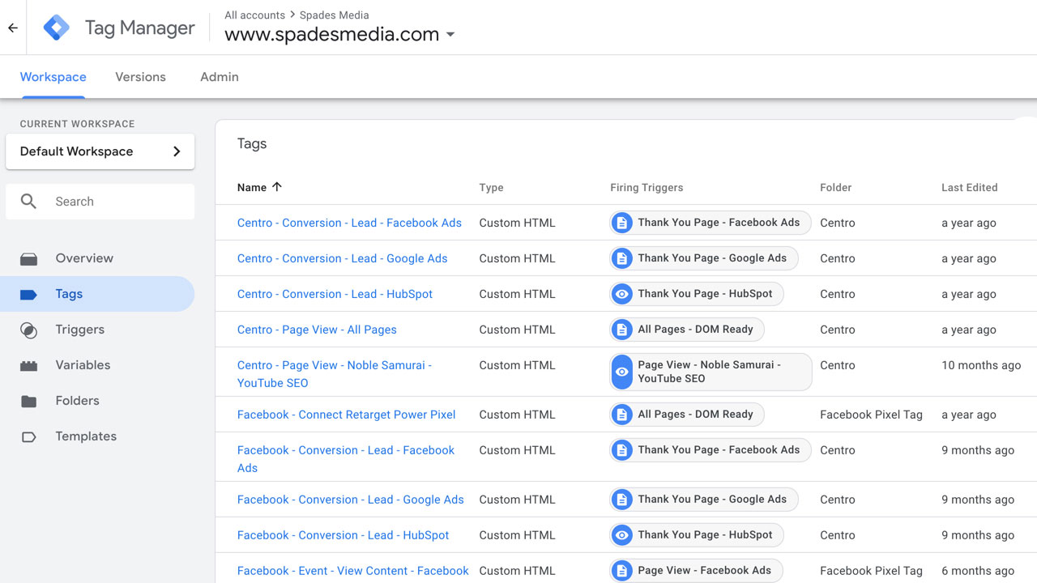Click the Search field in the sidebar
The image size is (1037, 583).
click(x=100, y=202)
